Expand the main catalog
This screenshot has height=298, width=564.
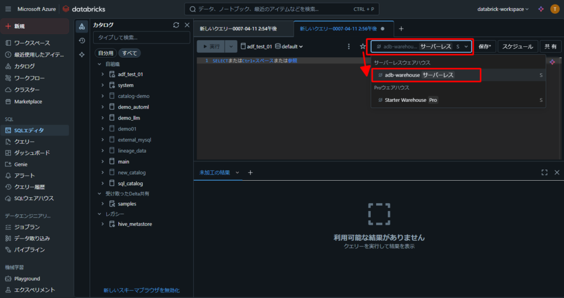(103, 161)
